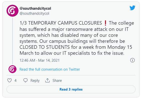
Task: Click the CLOSED TO STUDENTS text
Action: [x=44, y=47]
